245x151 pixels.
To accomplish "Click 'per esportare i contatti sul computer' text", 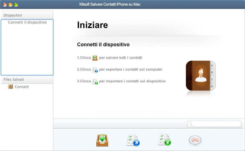I will 131,69.
